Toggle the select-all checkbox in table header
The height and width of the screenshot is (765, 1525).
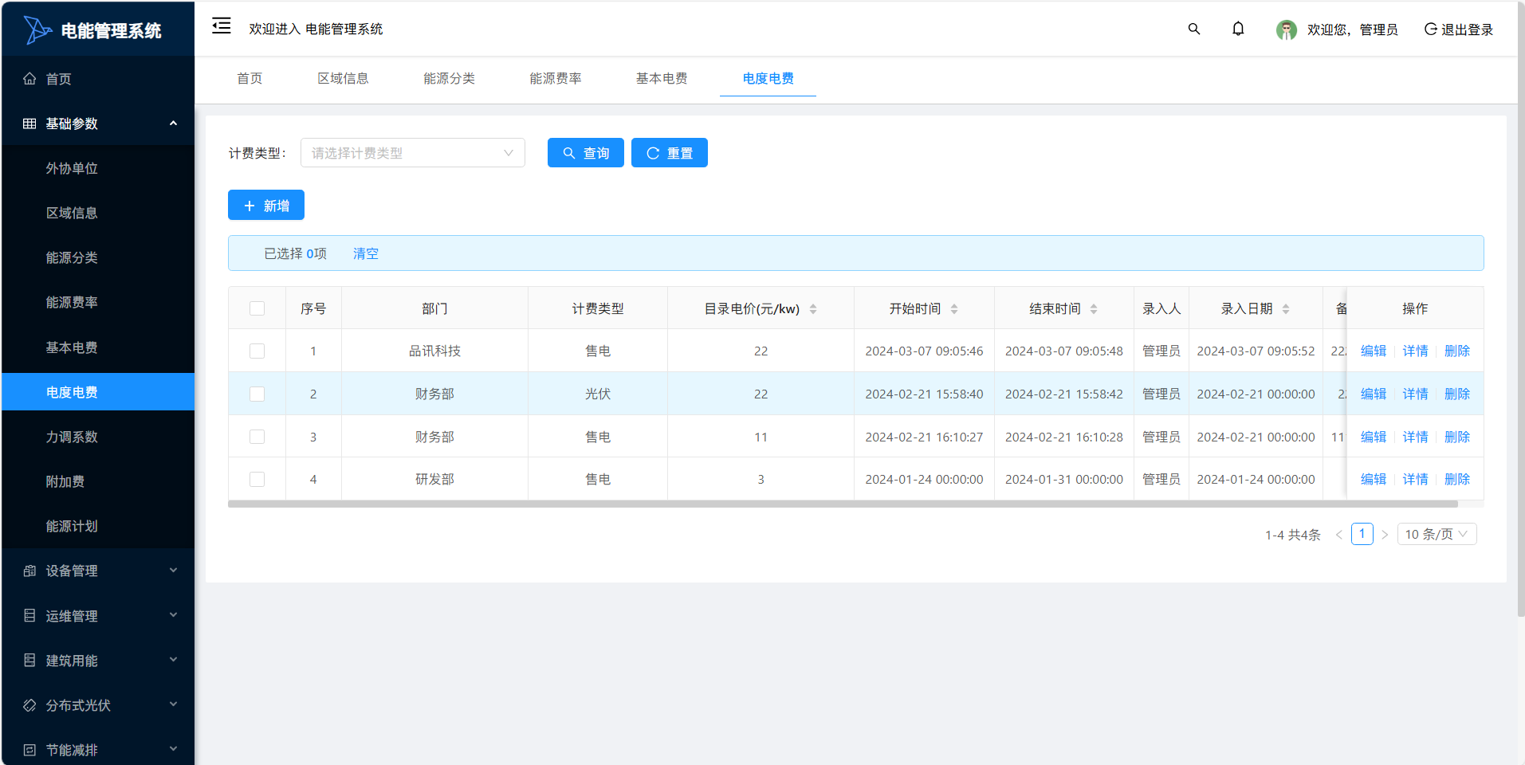[x=257, y=308]
